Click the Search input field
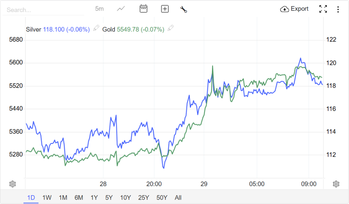This screenshot has height=204, width=349. click(43, 10)
